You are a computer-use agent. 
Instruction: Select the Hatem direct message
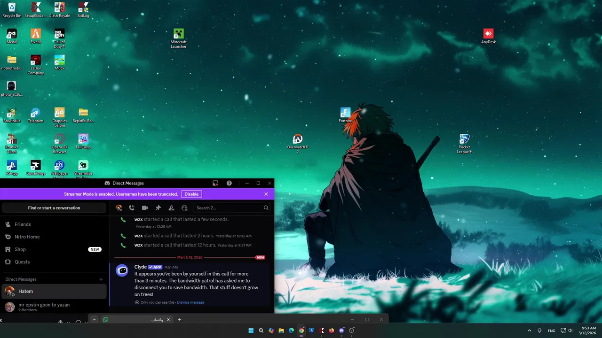coord(54,292)
